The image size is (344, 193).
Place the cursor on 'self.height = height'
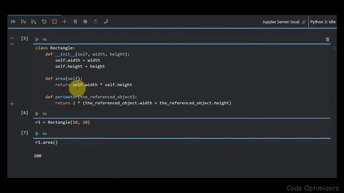80,66
